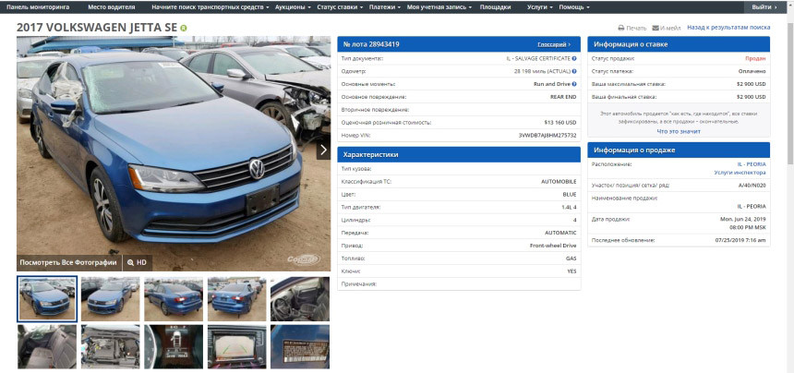Click the И-мейл link
Screen dimensions: 794x373
[670, 28]
